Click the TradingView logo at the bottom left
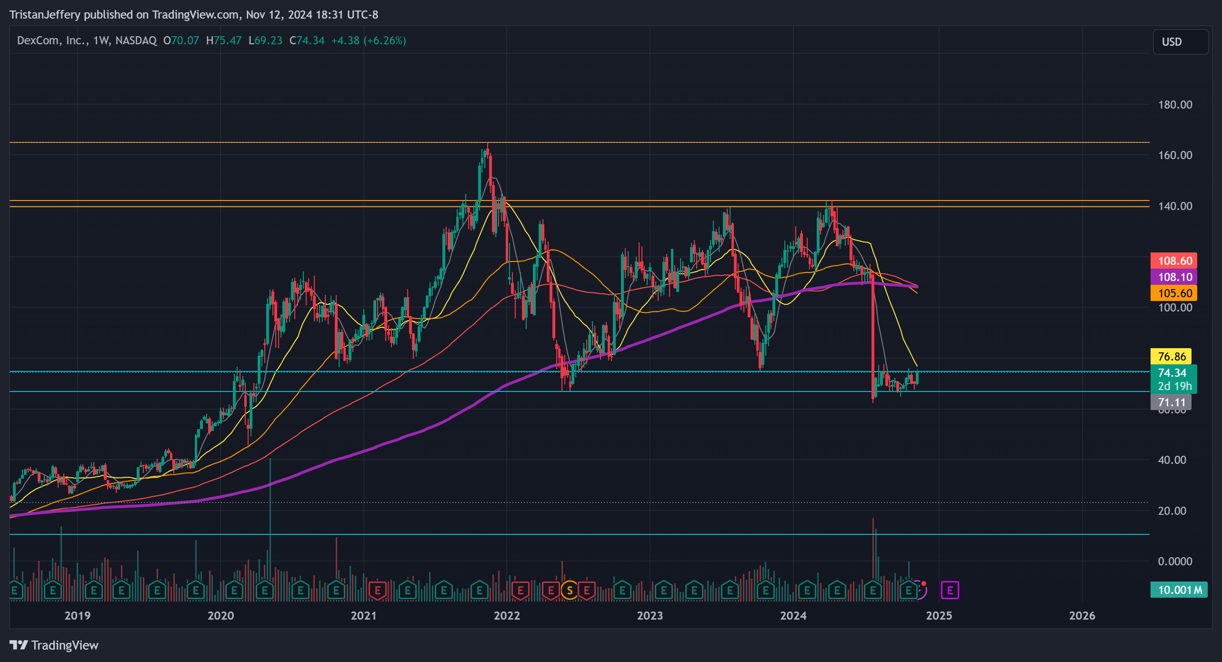 pyautogui.click(x=54, y=645)
